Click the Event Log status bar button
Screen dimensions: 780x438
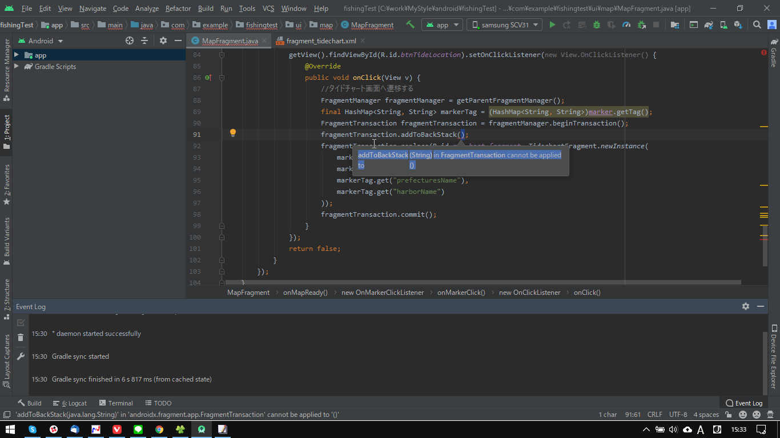tap(744, 403)
